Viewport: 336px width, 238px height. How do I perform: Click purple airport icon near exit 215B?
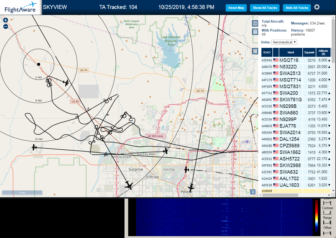247,141
